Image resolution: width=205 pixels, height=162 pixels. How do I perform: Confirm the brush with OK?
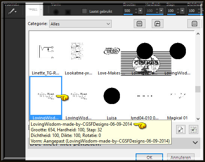tap(149, 157)
